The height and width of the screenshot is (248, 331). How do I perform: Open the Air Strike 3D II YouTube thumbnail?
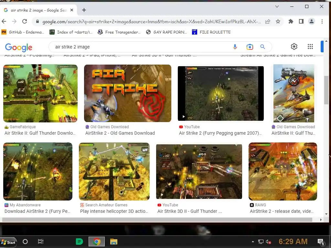[199, 172]
